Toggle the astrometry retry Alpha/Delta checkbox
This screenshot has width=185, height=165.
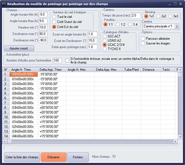(67, 60)
